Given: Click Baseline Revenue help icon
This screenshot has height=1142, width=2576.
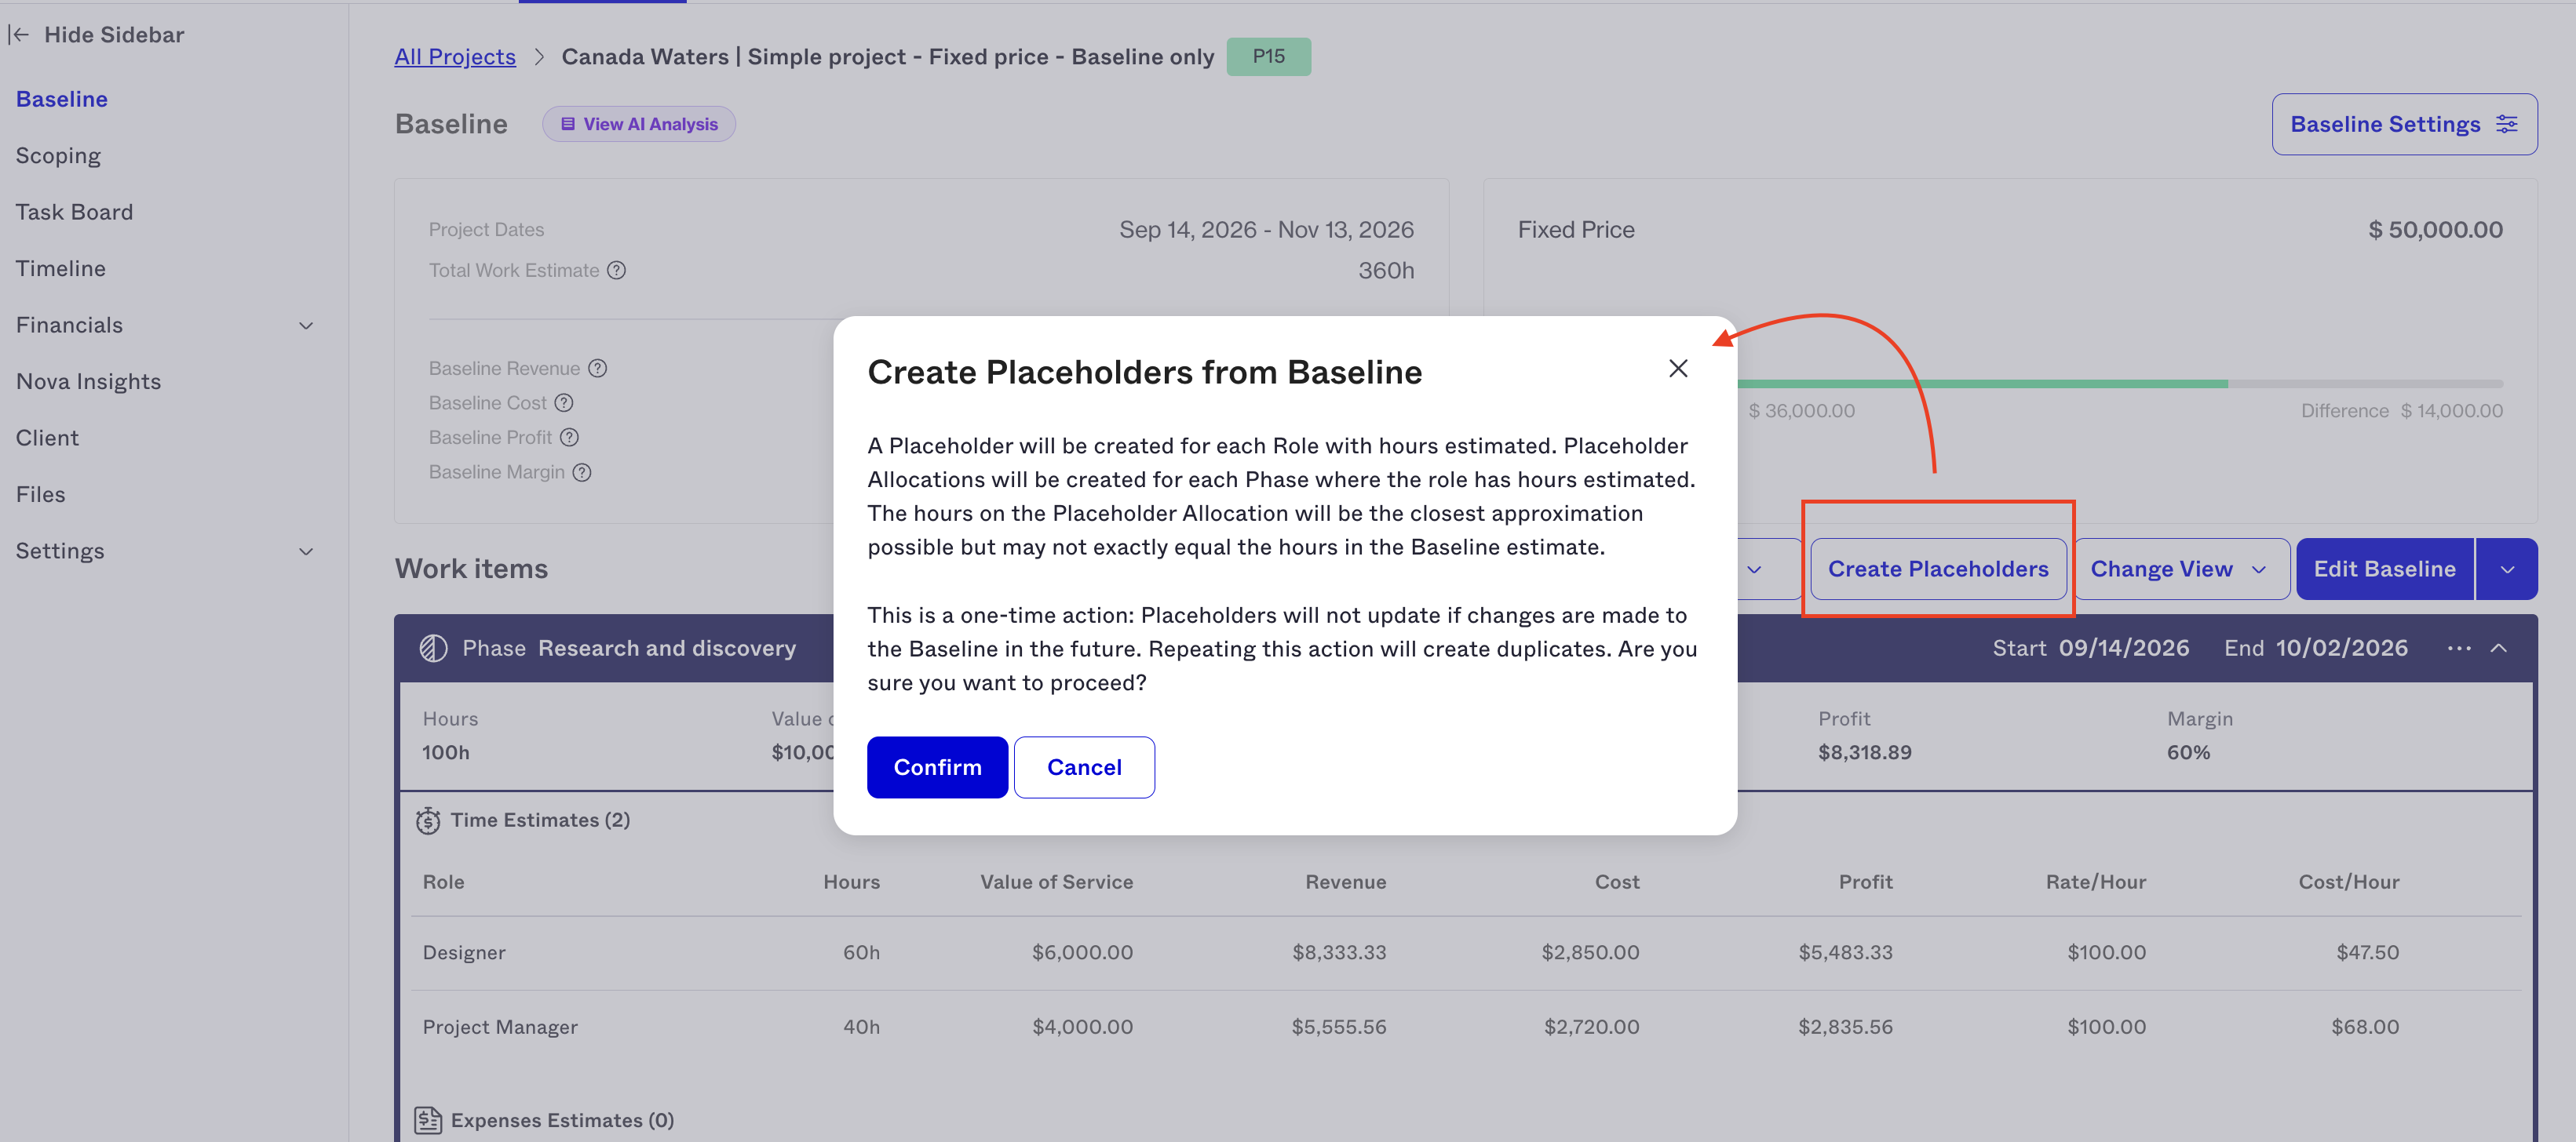Looking at the screenshot, I should [x=598, y=369].
